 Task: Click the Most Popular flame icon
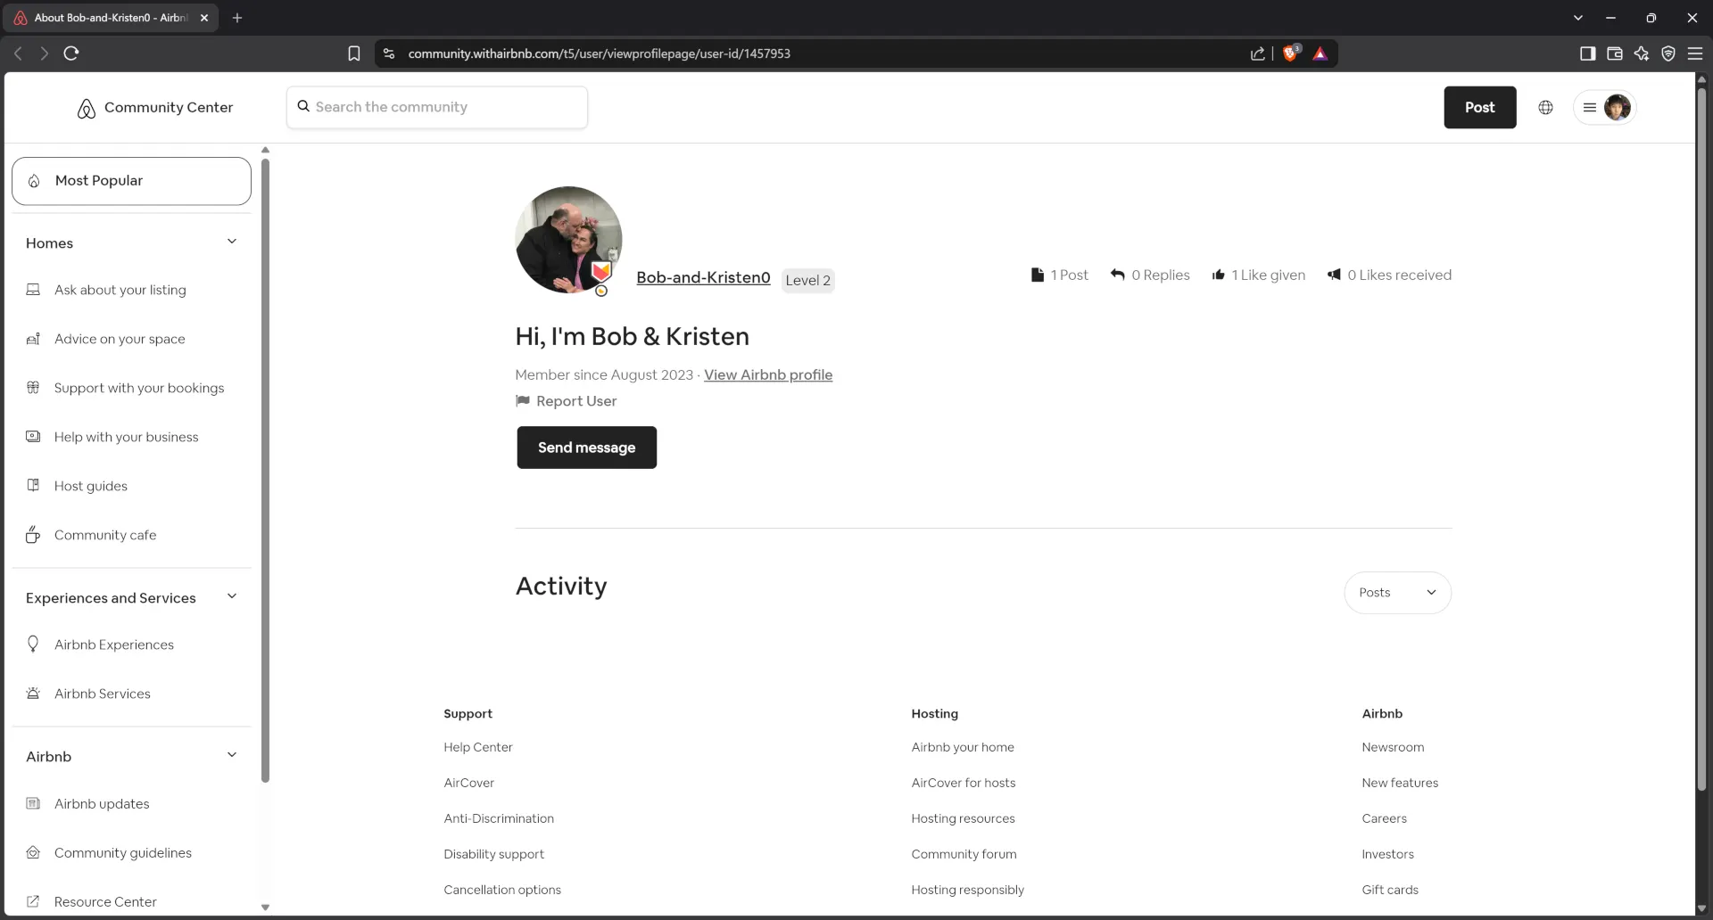[34, 181]
